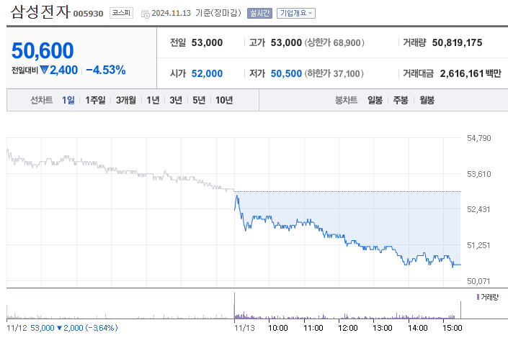Open the 일봉 candlestick chart
Screen dimensions: 508x348
click(x=375, y=100)
